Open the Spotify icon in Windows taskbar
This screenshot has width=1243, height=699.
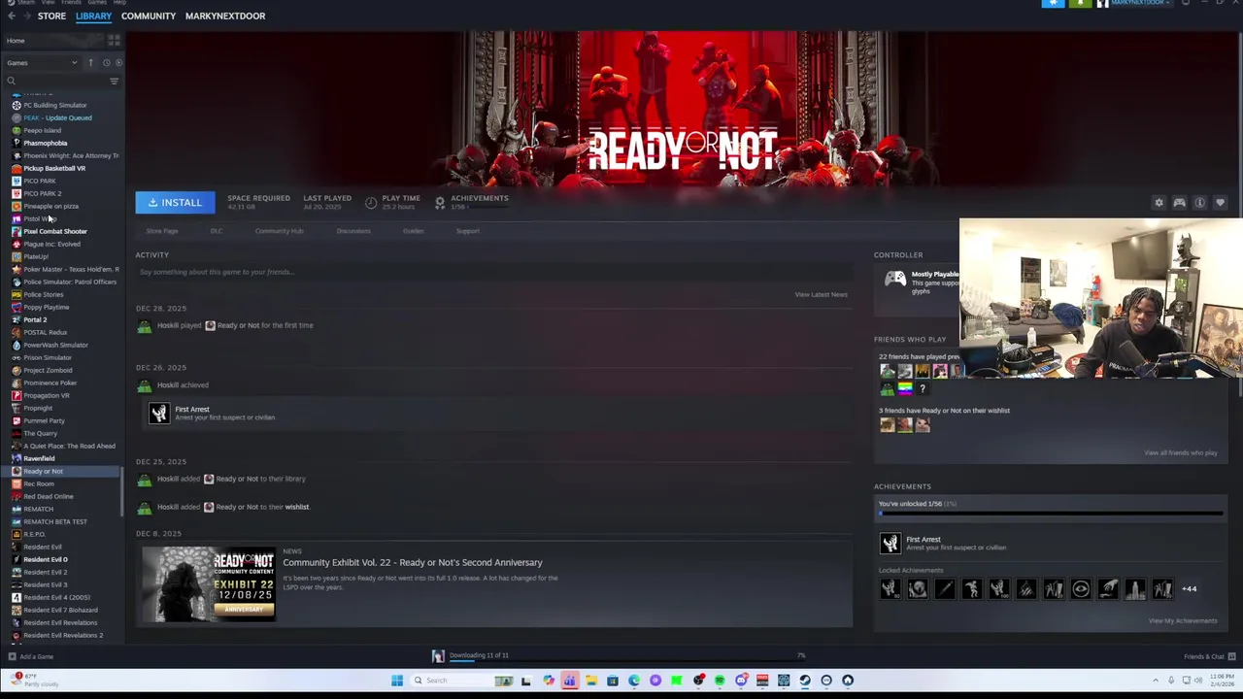720,681
